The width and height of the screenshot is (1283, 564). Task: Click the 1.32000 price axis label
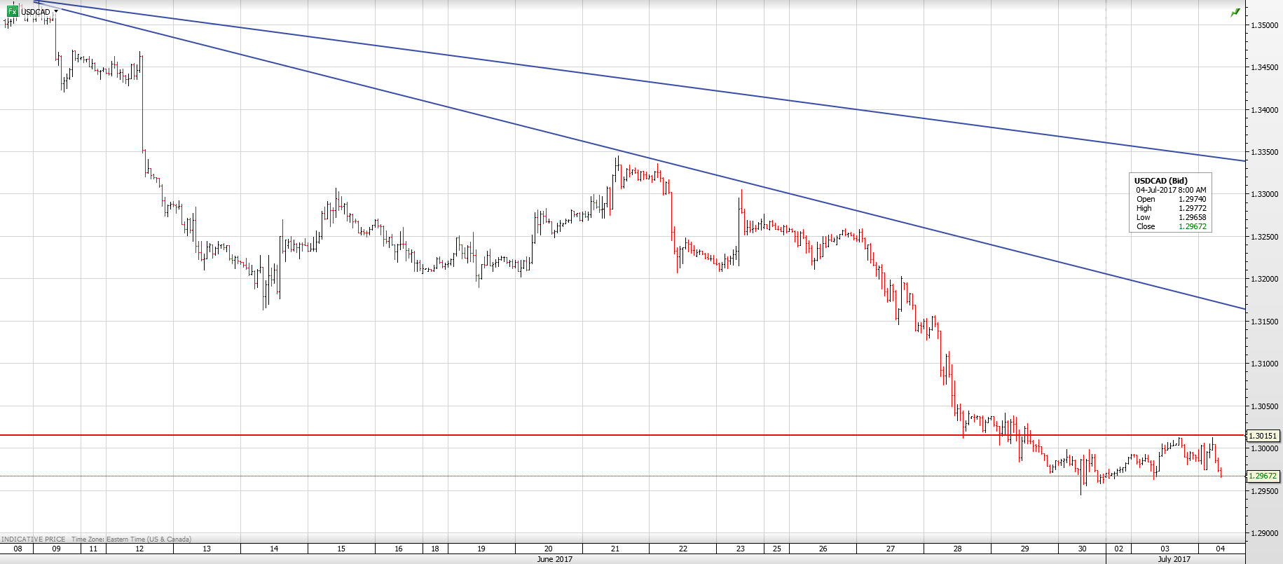pyautogui.click(x=1264, y=279)
